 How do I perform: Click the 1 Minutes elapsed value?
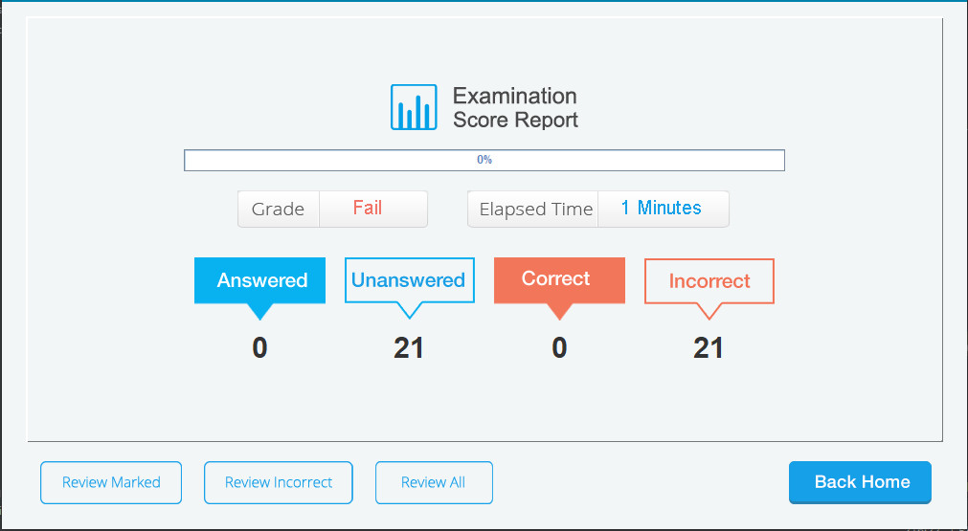[x=663, y=209]
